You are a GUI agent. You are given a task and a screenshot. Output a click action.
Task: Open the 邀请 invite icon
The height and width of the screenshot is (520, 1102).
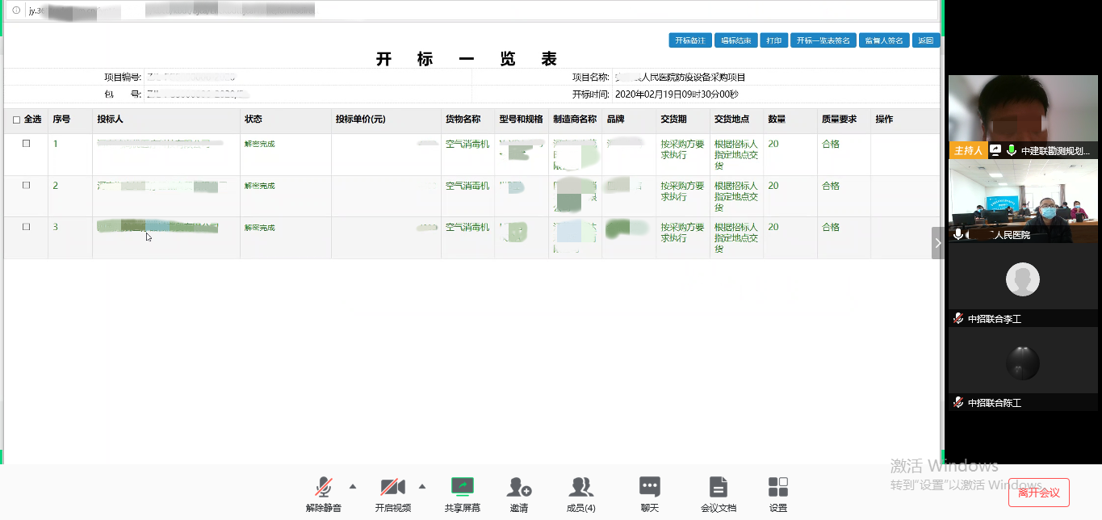click(x=519, y=488)
